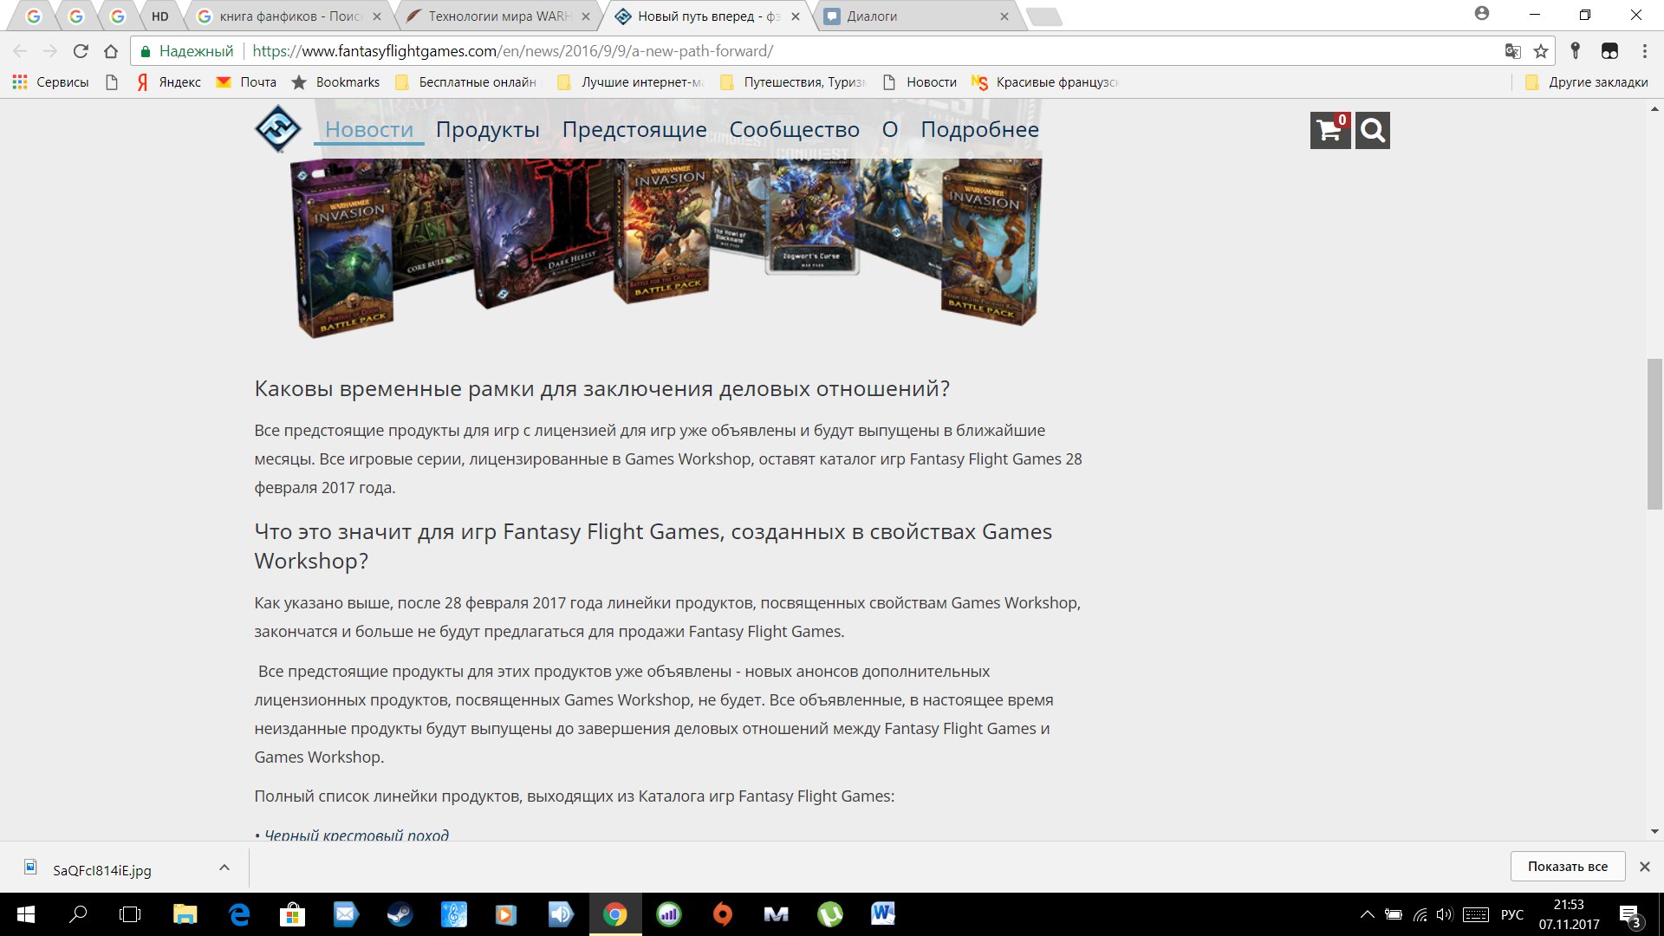Open Microsoft Store from the taskbar
The width and height of the screenshot is (1664, 936).
point(292,914)
